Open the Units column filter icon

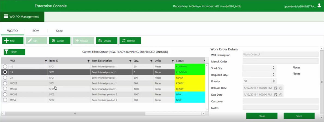click(172, 61)
